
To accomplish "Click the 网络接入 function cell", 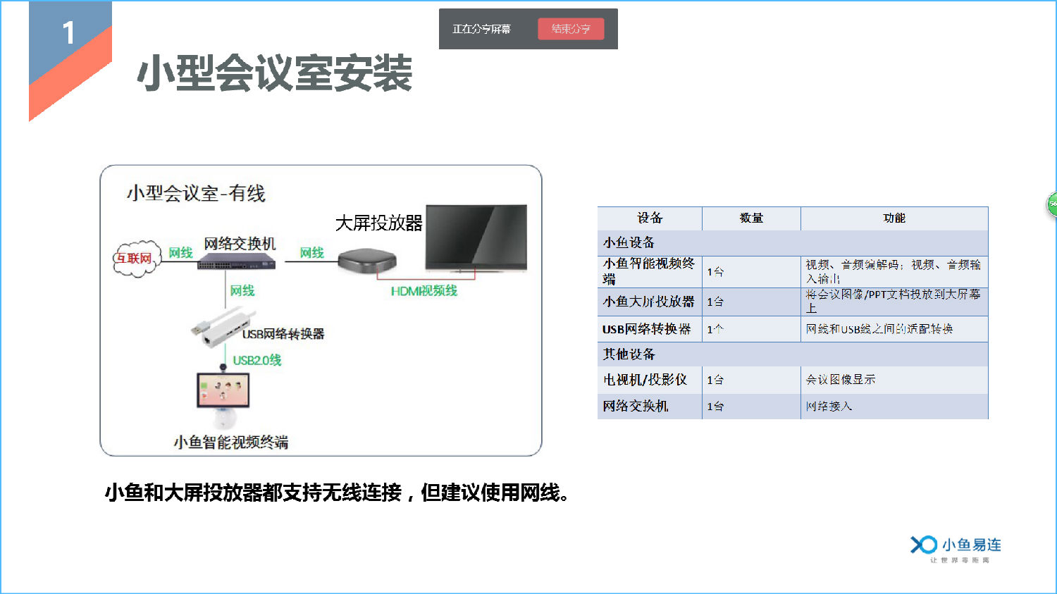I will (894, 407).
